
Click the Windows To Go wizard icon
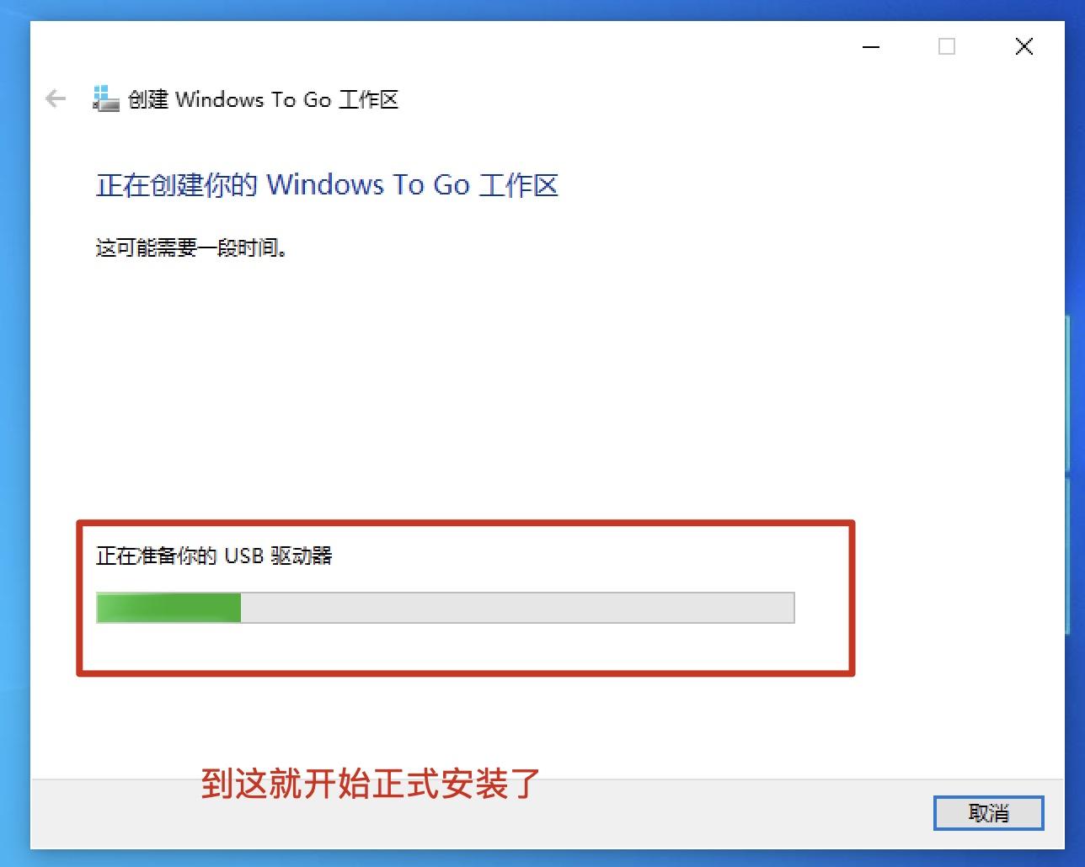point(105,99)
